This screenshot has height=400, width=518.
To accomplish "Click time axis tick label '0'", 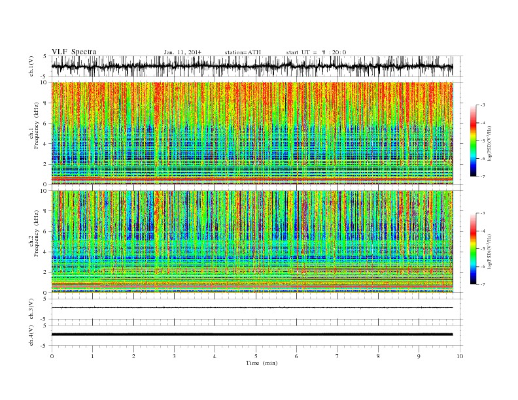I will point(52,356).
